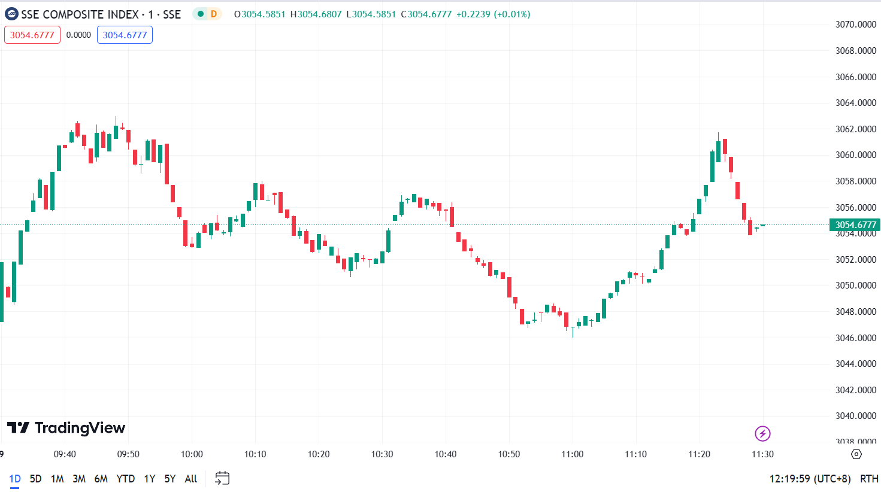Click the SSE Composite Index symbol logo
Screen dimensions: 881x492
(11, 14)
